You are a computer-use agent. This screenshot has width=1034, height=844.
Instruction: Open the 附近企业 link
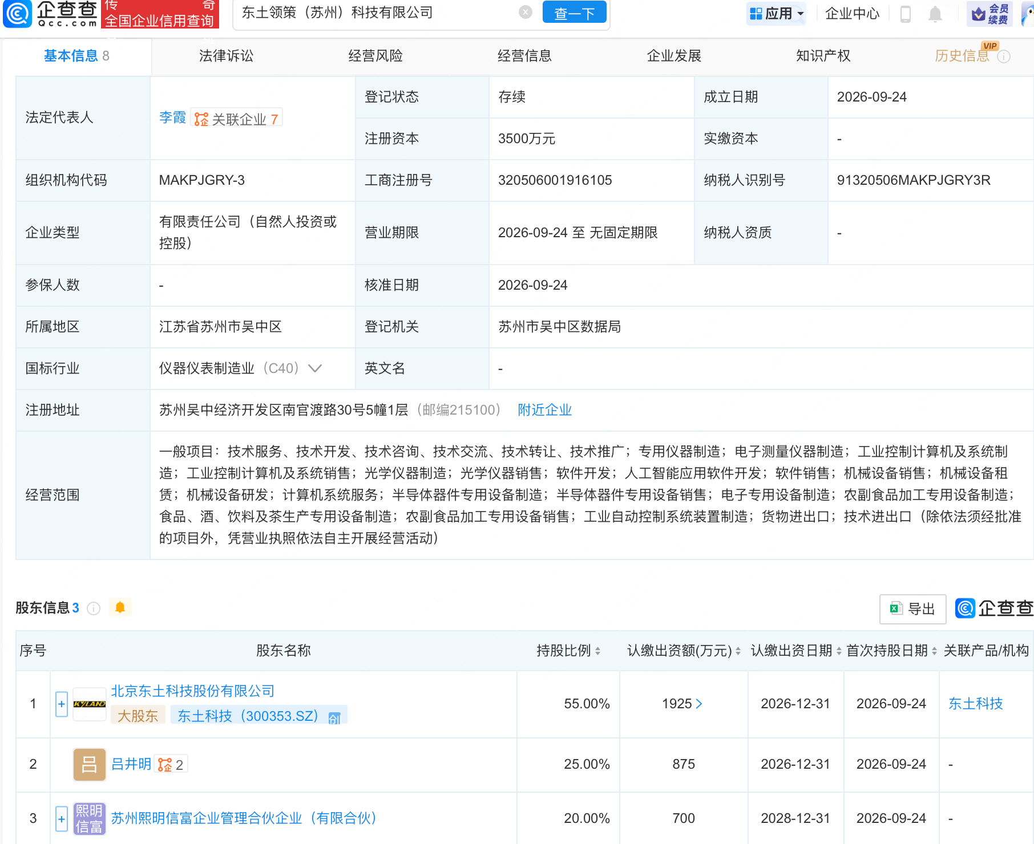pos(544,410)
